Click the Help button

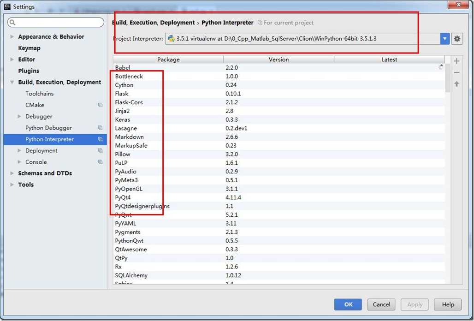448,304
